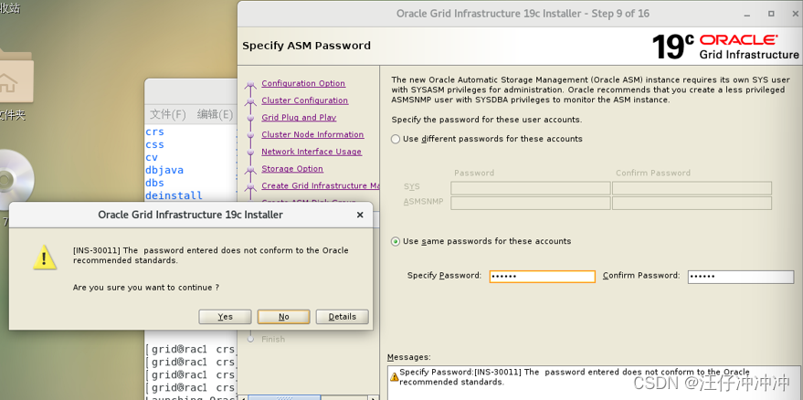
Task: Click the Finish step in the sidebar
Action: tap(273, 339)
